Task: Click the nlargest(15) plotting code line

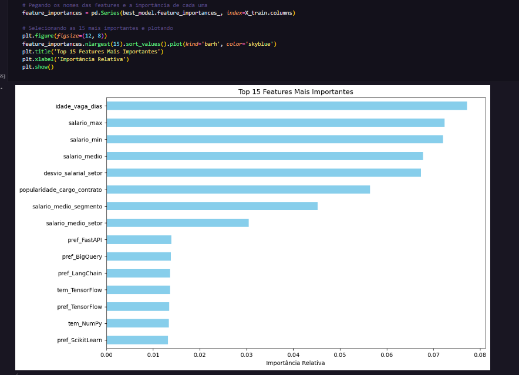Action: tap(149, 44)
